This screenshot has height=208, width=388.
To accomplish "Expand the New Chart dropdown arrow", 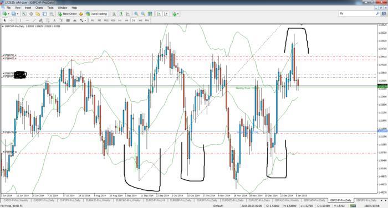I will click(9, 14).
